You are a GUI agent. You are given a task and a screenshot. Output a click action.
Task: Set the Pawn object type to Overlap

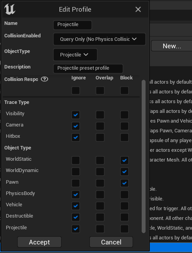click(100, 183)
